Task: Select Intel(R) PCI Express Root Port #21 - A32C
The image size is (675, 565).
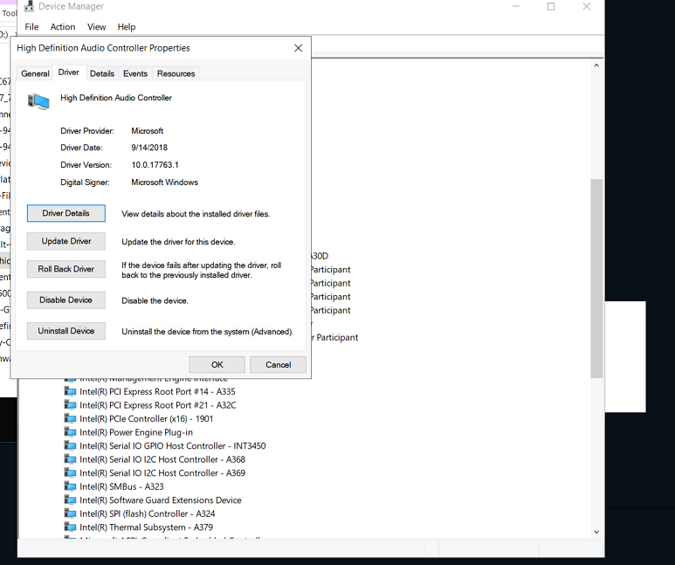Action: click(x=158, y=405)
